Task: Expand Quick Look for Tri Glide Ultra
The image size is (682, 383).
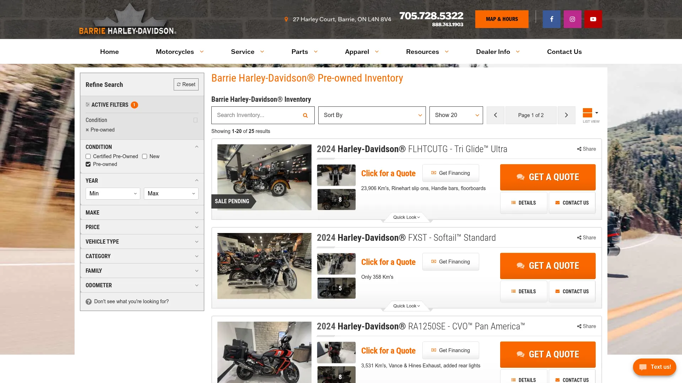Action: 406,217
